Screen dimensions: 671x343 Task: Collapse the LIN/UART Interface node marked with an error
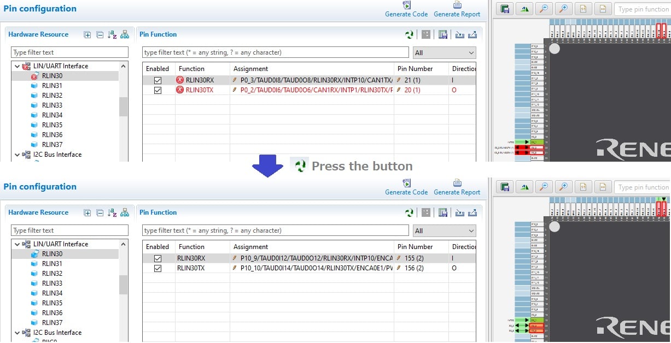click(17, 66)
